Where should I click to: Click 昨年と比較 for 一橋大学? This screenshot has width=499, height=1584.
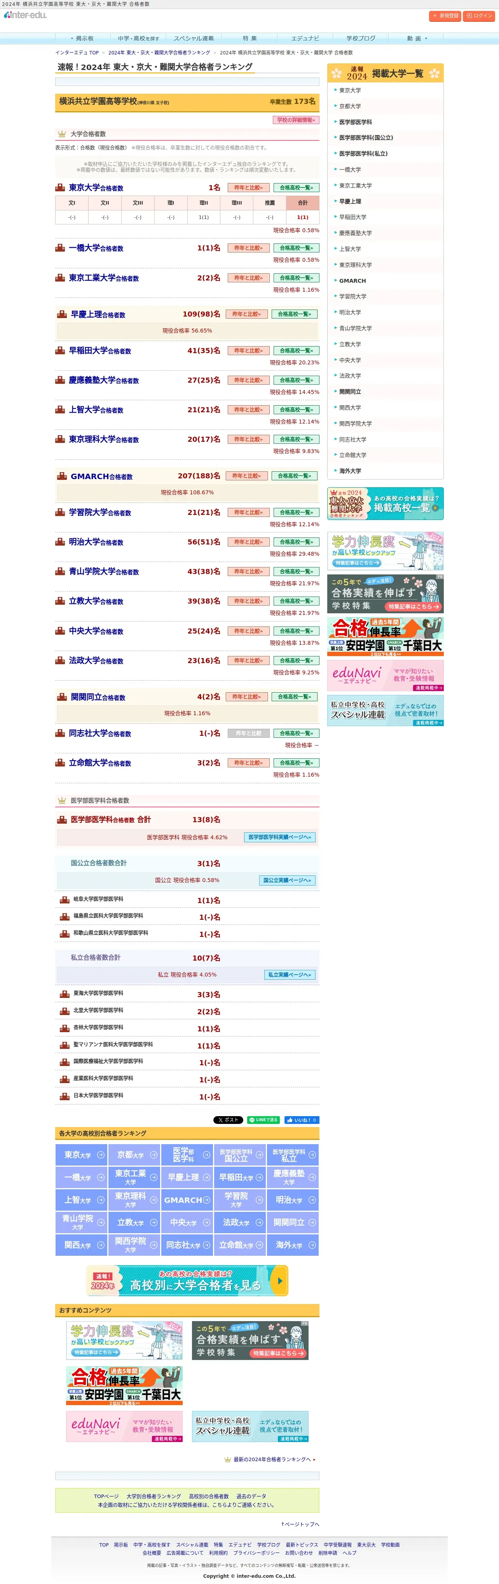tap(248, 248)
